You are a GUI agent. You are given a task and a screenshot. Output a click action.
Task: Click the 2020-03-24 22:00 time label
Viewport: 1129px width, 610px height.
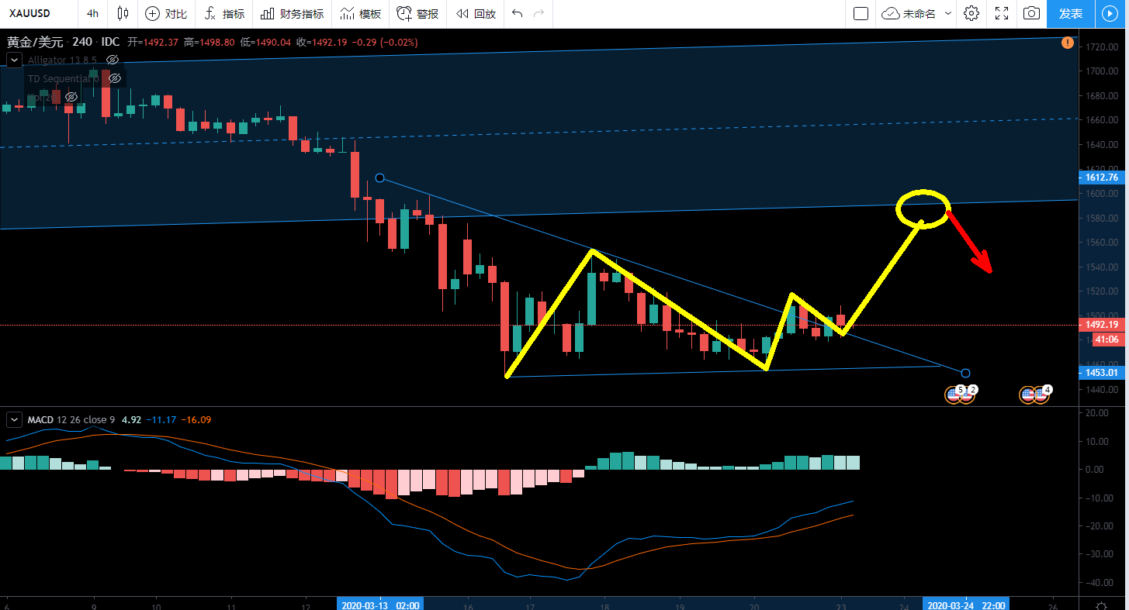[965, 605]
